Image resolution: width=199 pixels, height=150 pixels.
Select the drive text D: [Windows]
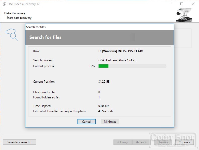click(121, 51)
